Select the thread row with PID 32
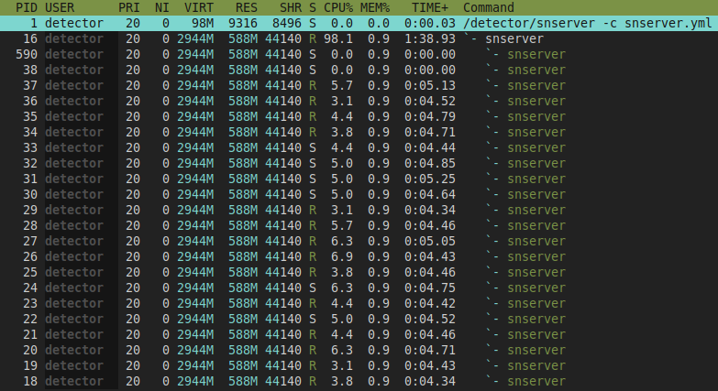The height and width of the screenshot is (391, 718). [x=359, y=163]
